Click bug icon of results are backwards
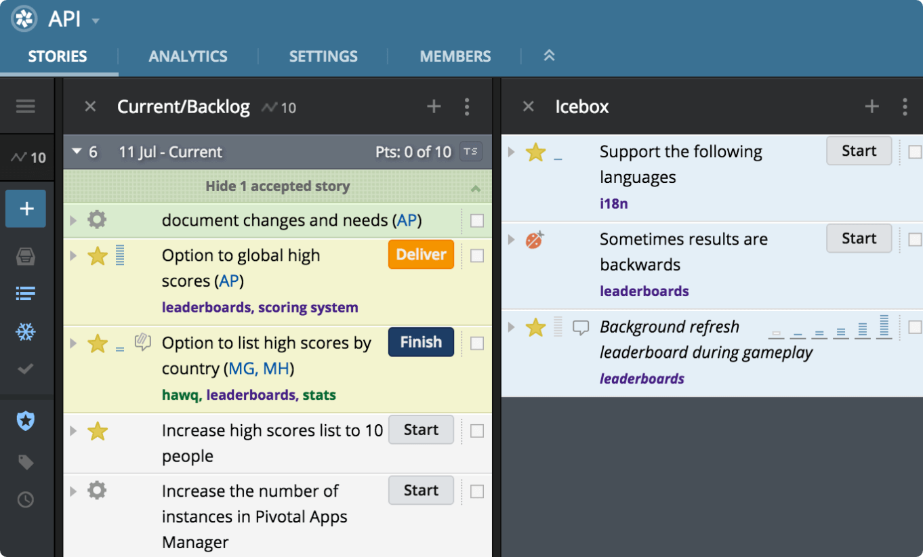The width and height of the screenshot is (923, 557). pos(535,239)
